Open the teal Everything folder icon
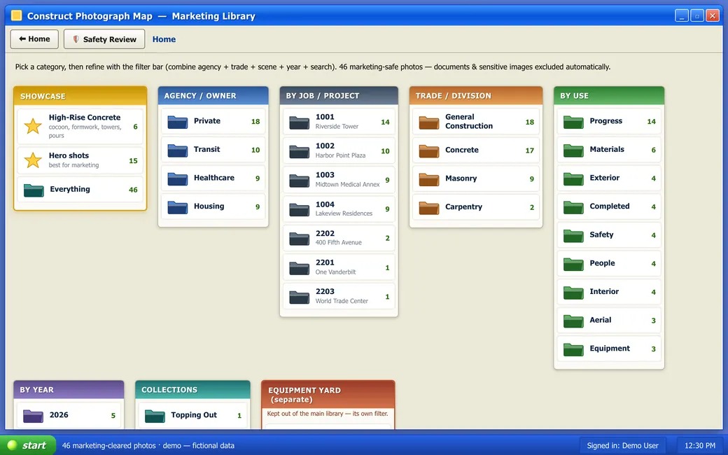 [34, 190]
